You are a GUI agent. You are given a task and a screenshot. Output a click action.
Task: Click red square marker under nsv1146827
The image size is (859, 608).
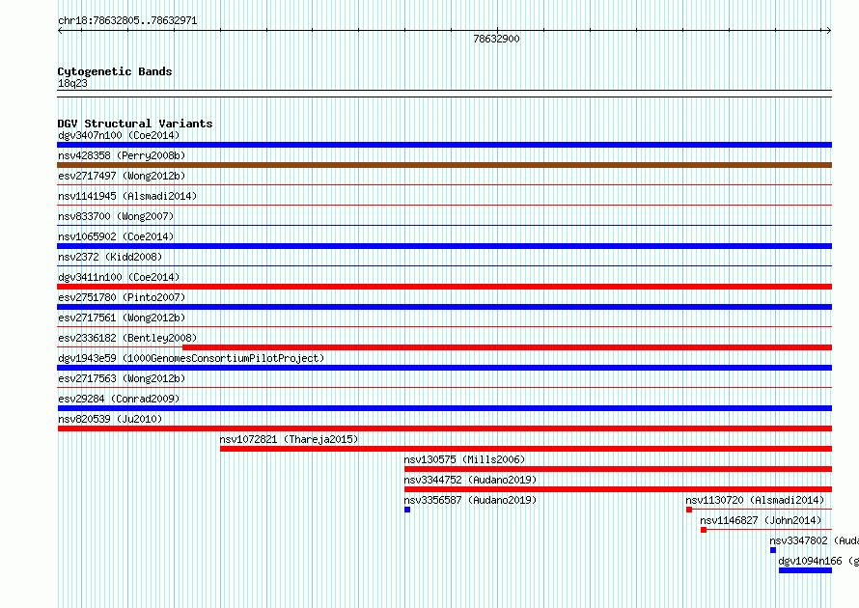point(704,530)
